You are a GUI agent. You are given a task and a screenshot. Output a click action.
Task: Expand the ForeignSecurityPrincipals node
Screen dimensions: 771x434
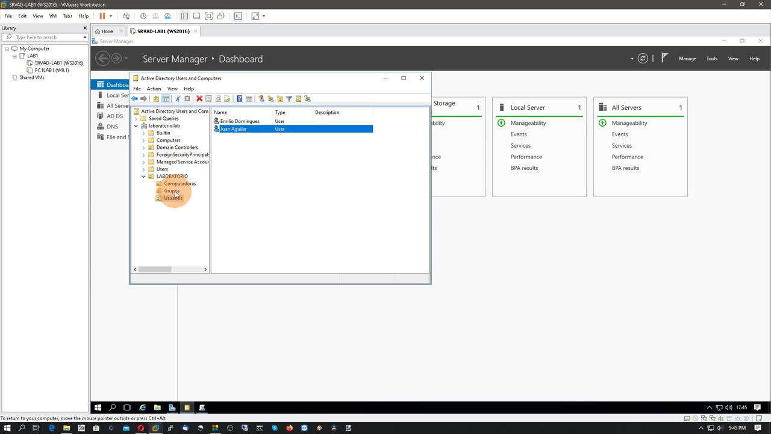pyautogui.click(x=143, y=155)
